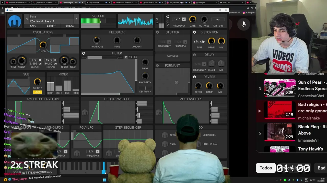The height and width of the screenshot is (183, 327).
Task: Open the Bass patch category selector
Action: tap(51, 17)
